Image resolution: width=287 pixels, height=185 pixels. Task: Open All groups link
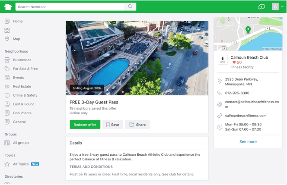[21, 143]
